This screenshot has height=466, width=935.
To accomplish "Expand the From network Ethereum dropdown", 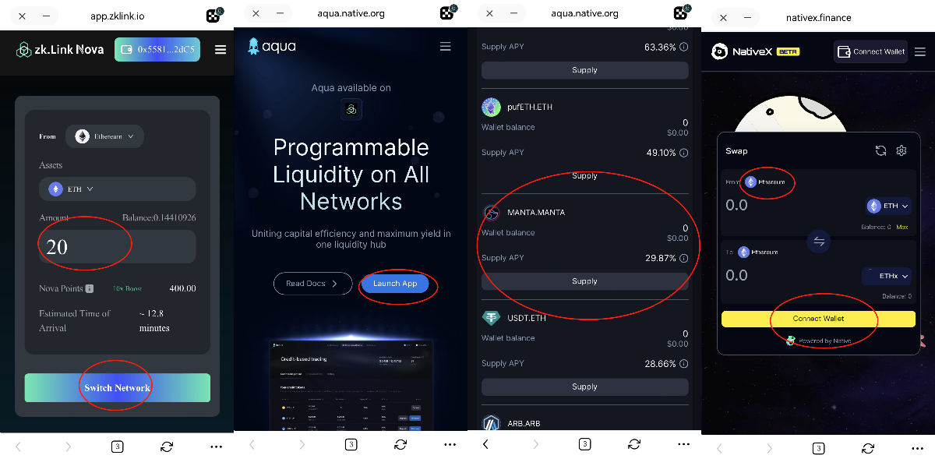I will (x=104, y=136).
